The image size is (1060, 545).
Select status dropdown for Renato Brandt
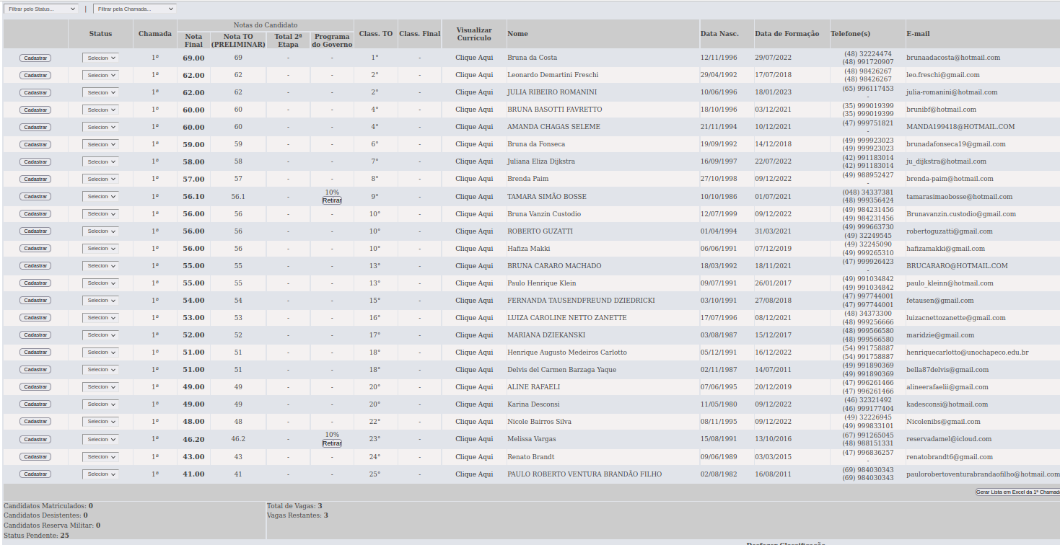click(x=100, y=457)
